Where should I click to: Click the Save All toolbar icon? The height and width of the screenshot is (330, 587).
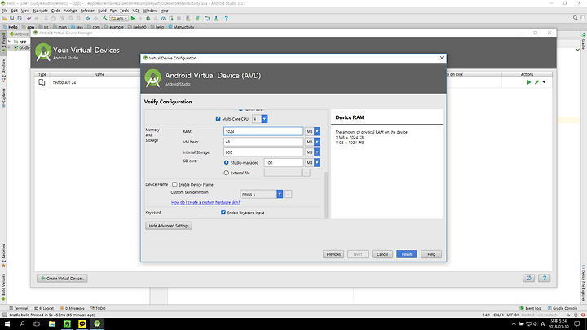12,18
